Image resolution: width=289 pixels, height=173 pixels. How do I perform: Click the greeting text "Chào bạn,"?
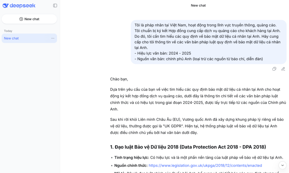pos(119,79)
